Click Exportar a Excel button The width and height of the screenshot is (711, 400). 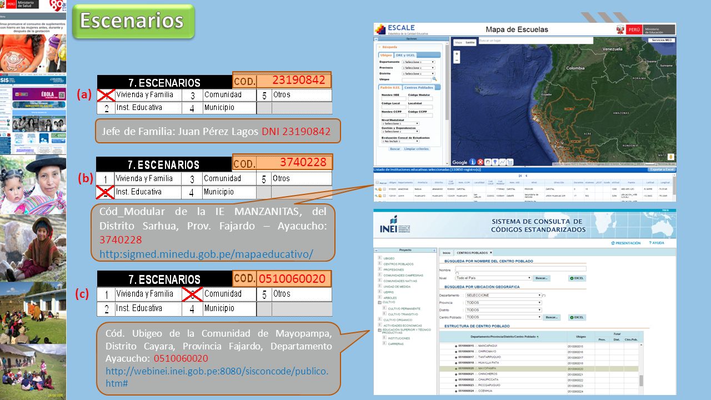coord(662,169)
